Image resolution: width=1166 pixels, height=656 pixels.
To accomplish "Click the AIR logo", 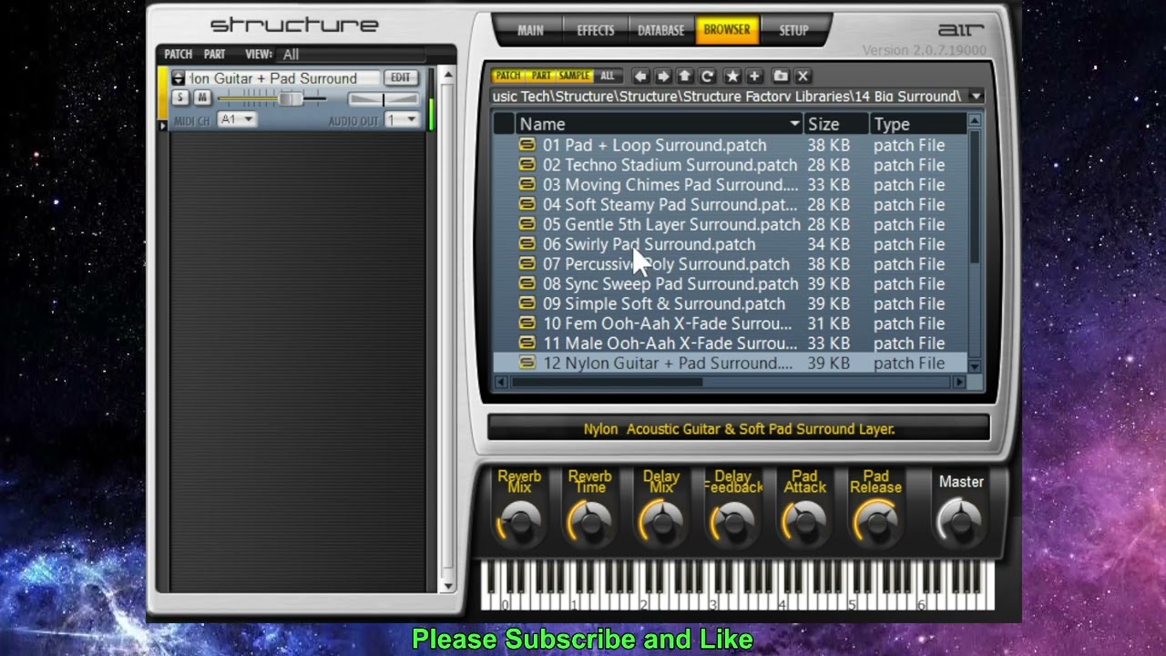I will point(960,30).
